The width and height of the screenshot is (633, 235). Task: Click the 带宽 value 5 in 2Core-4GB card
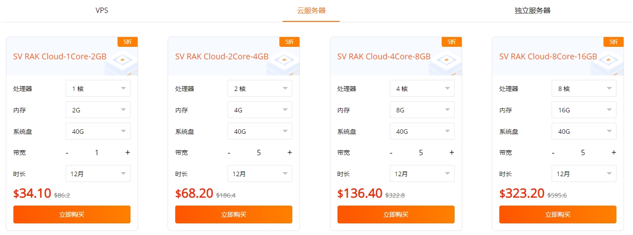[259, 153]
